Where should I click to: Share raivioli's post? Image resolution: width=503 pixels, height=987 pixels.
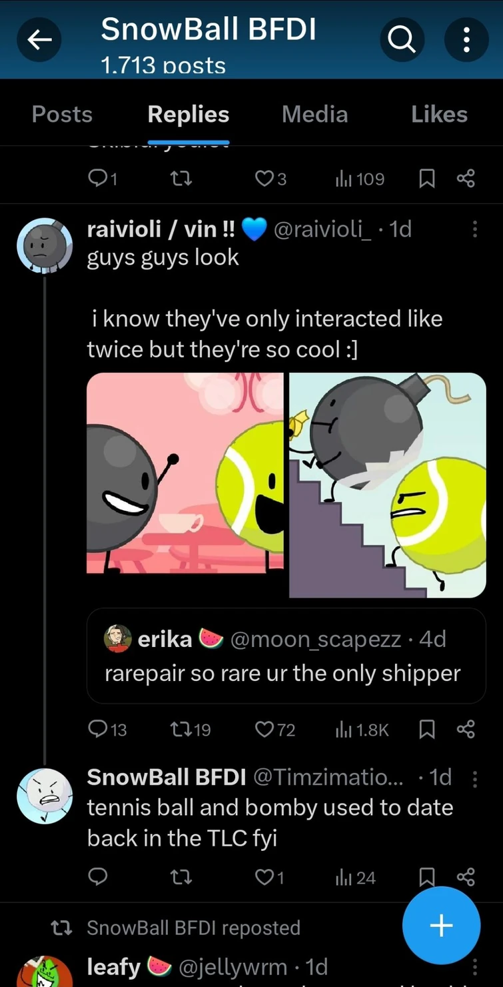(466, 729)
